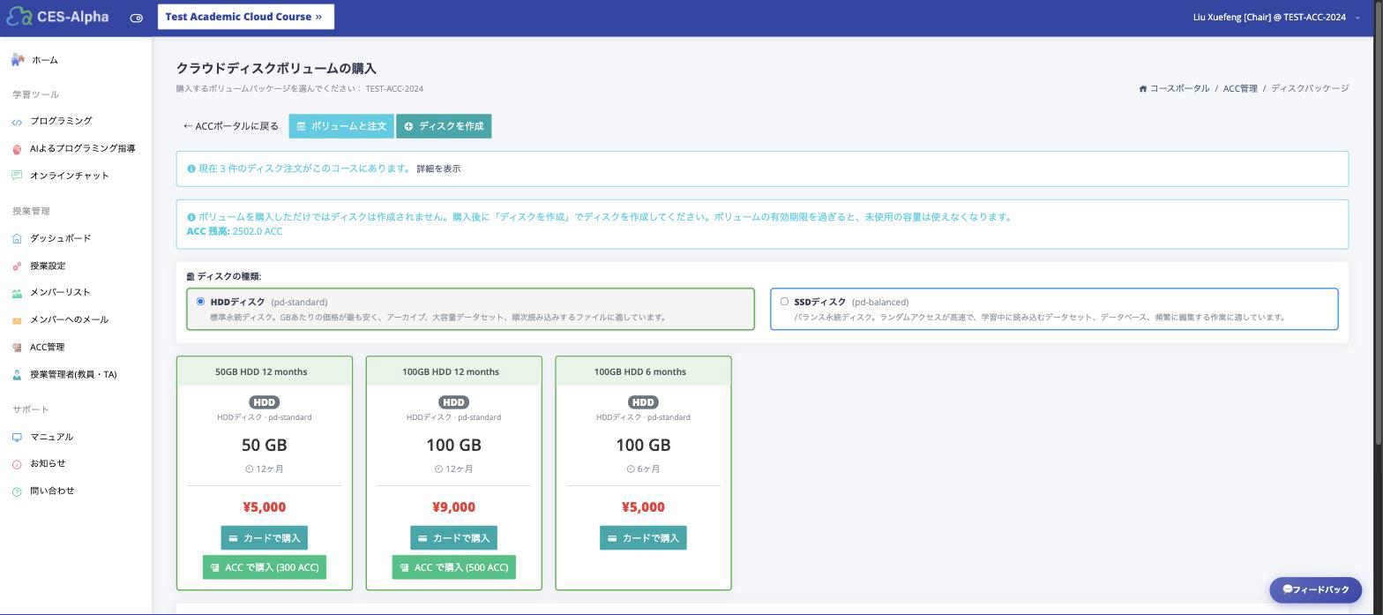Open the フィードバック chat button

point(1315,589)
